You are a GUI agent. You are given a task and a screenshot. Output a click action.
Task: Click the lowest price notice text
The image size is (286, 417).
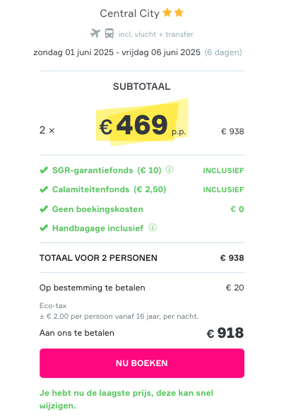[x=126, y=399]
